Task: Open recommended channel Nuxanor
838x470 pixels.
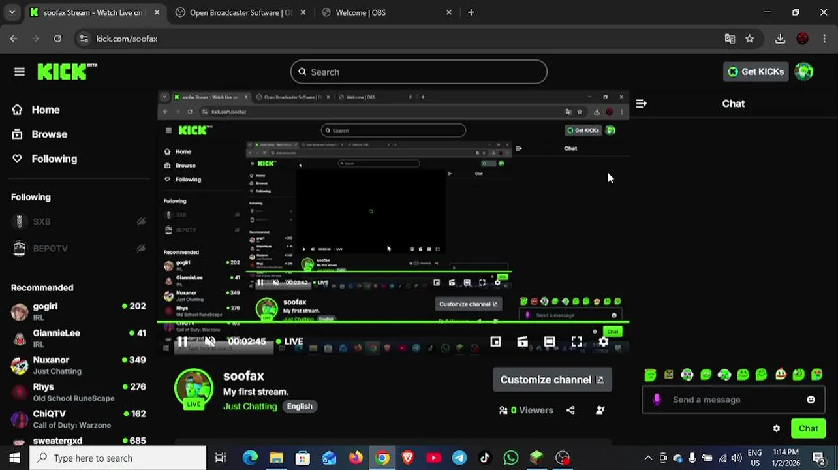Action: click(x=78, y=365)
